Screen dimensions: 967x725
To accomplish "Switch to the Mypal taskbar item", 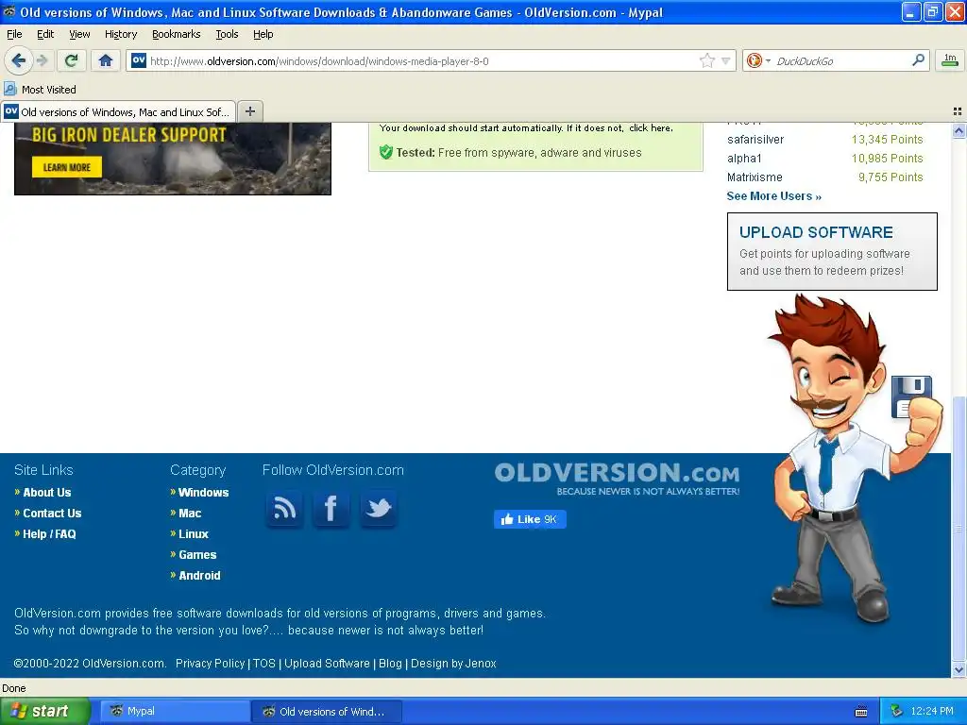I will click(174, 712).
